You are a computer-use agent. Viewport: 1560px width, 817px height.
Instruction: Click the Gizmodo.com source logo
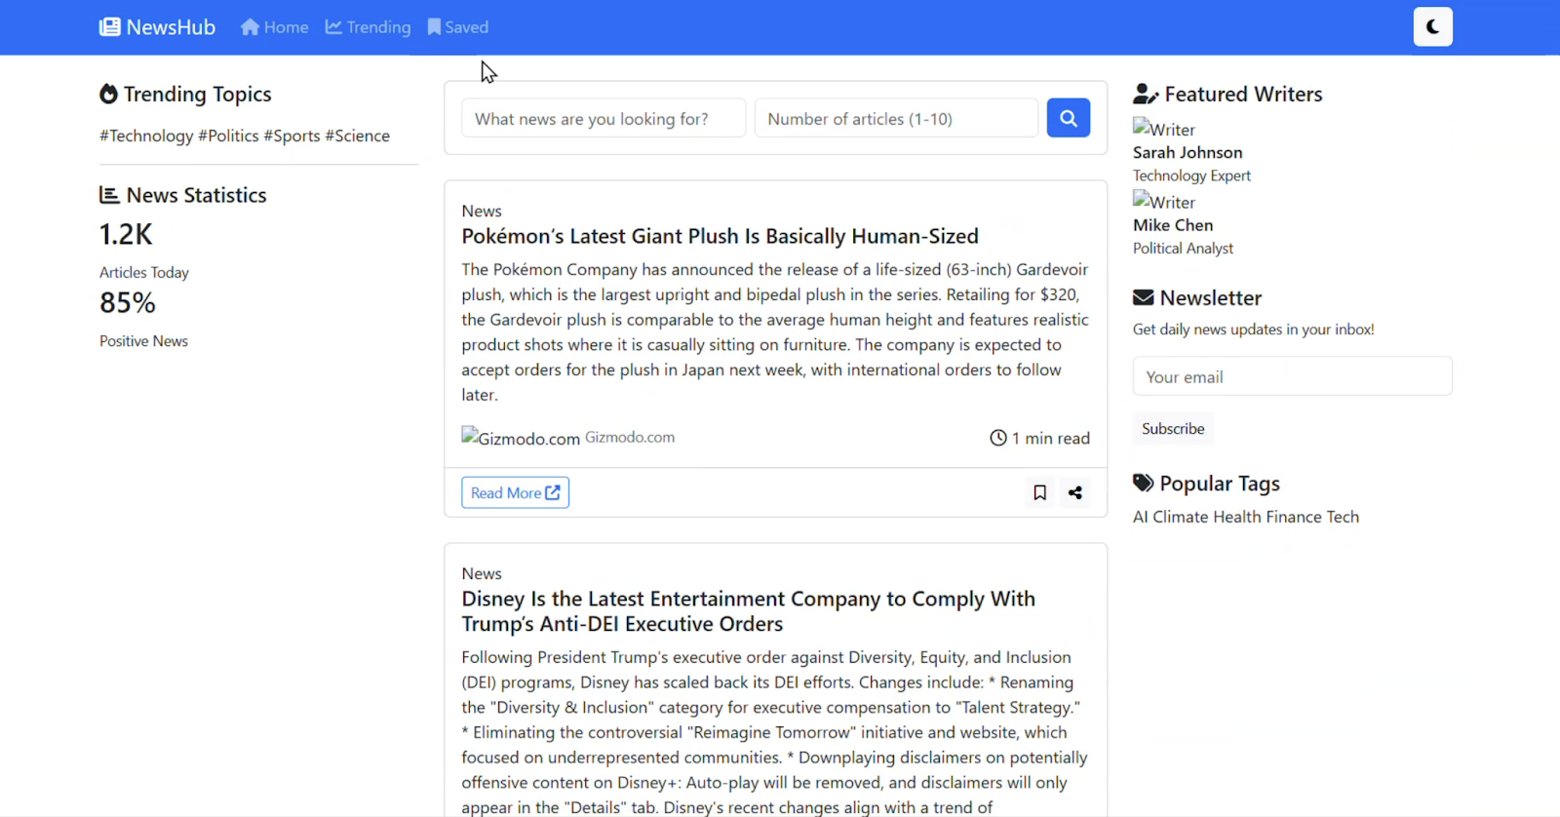click(520, 438)
